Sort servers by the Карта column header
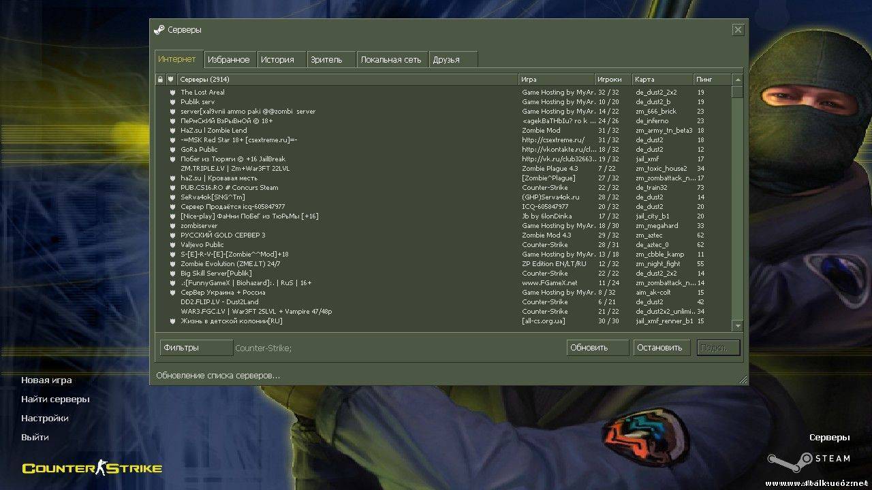The image size is (872, 490). pyautogui.click(x=662, y=80)
